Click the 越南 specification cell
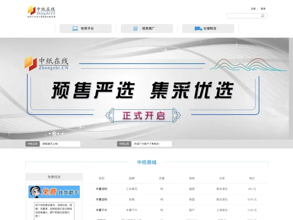293x220 pixels. (x=192, y=189)
